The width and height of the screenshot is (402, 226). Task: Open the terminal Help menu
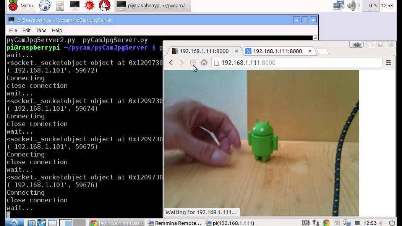point(57,30)
